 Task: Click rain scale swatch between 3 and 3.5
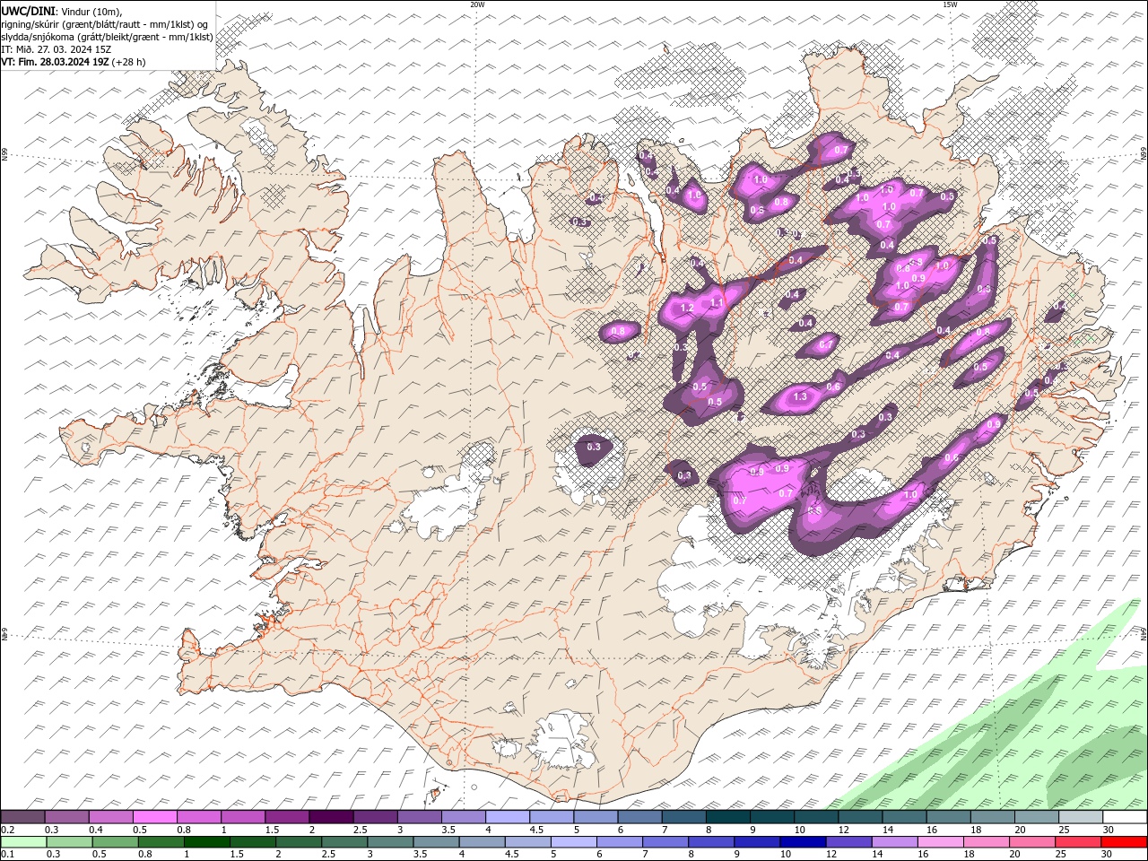390,842
